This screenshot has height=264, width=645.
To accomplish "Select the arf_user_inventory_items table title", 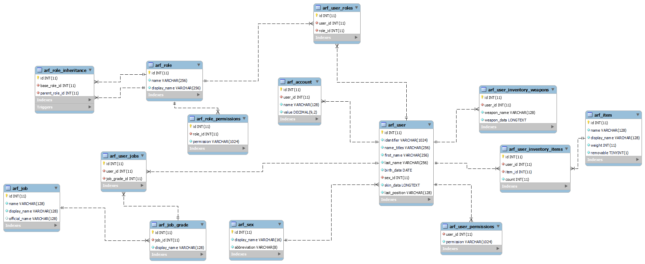I will point(536,149).
